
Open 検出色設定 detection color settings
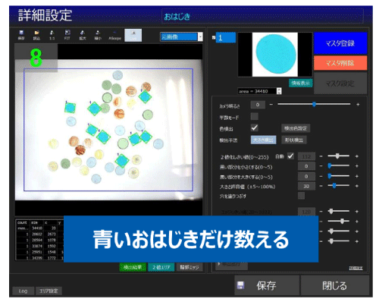point(296,128)
